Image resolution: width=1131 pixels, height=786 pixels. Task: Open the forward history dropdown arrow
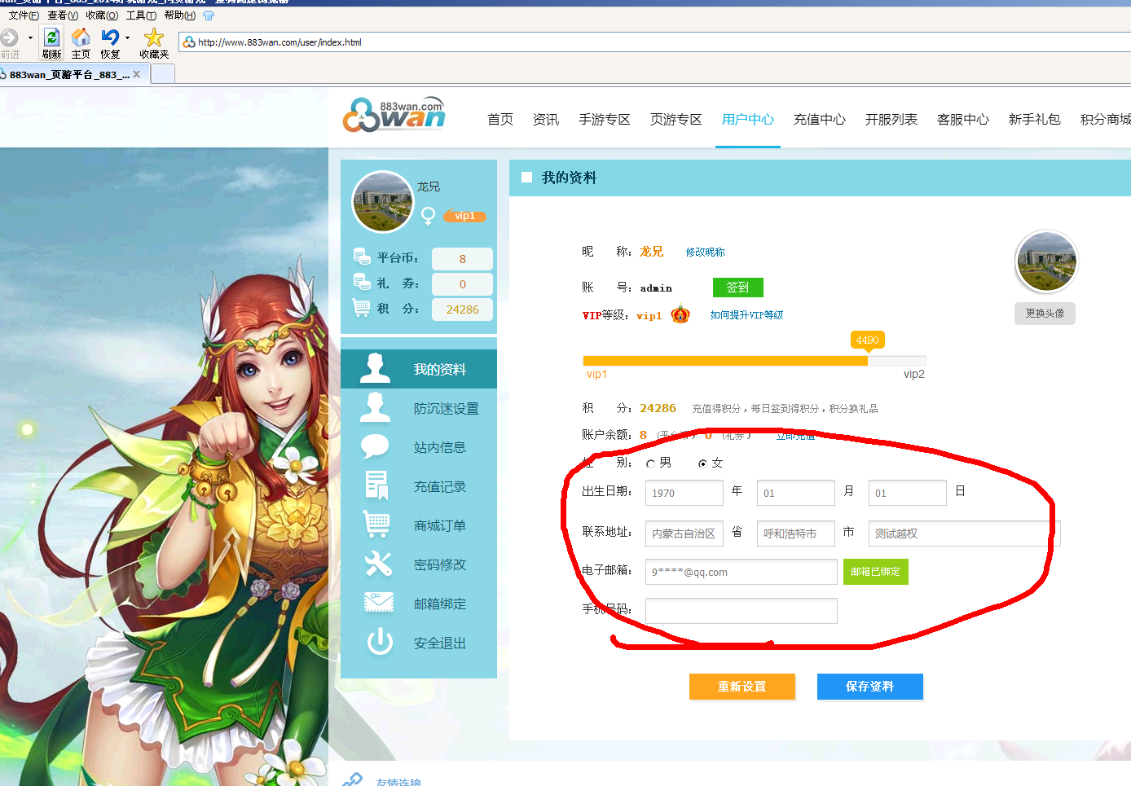(30, 37)
